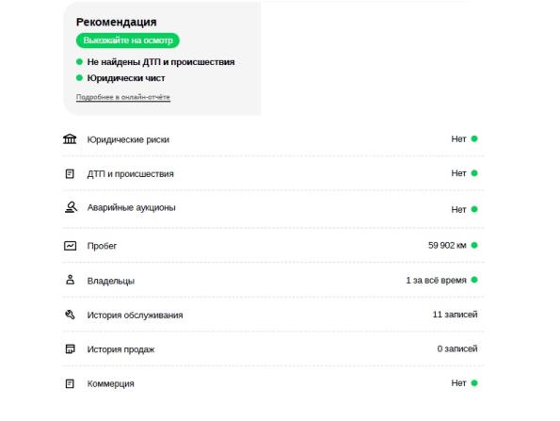
Task: Click the Рекомендация heading
Action: 117,22
